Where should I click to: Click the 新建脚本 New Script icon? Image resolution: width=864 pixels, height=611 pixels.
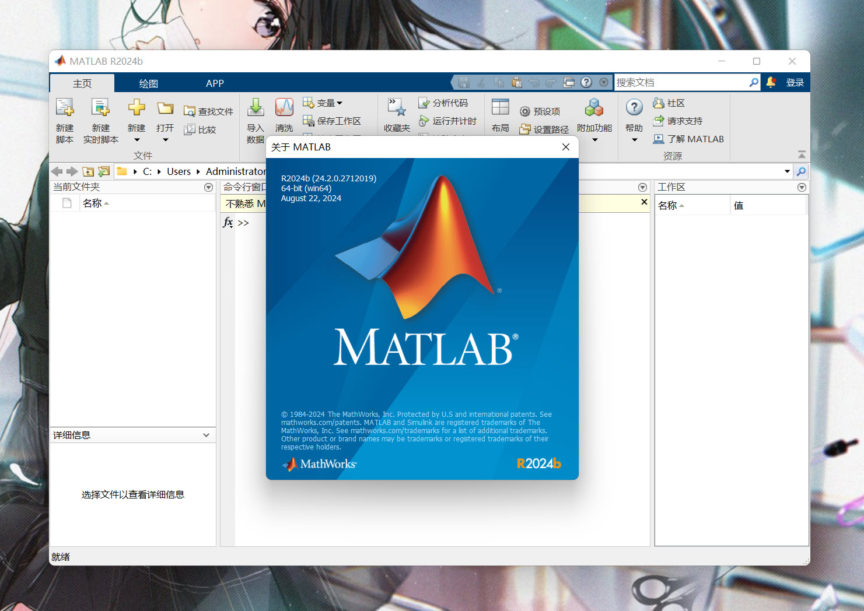coord(64,108)
